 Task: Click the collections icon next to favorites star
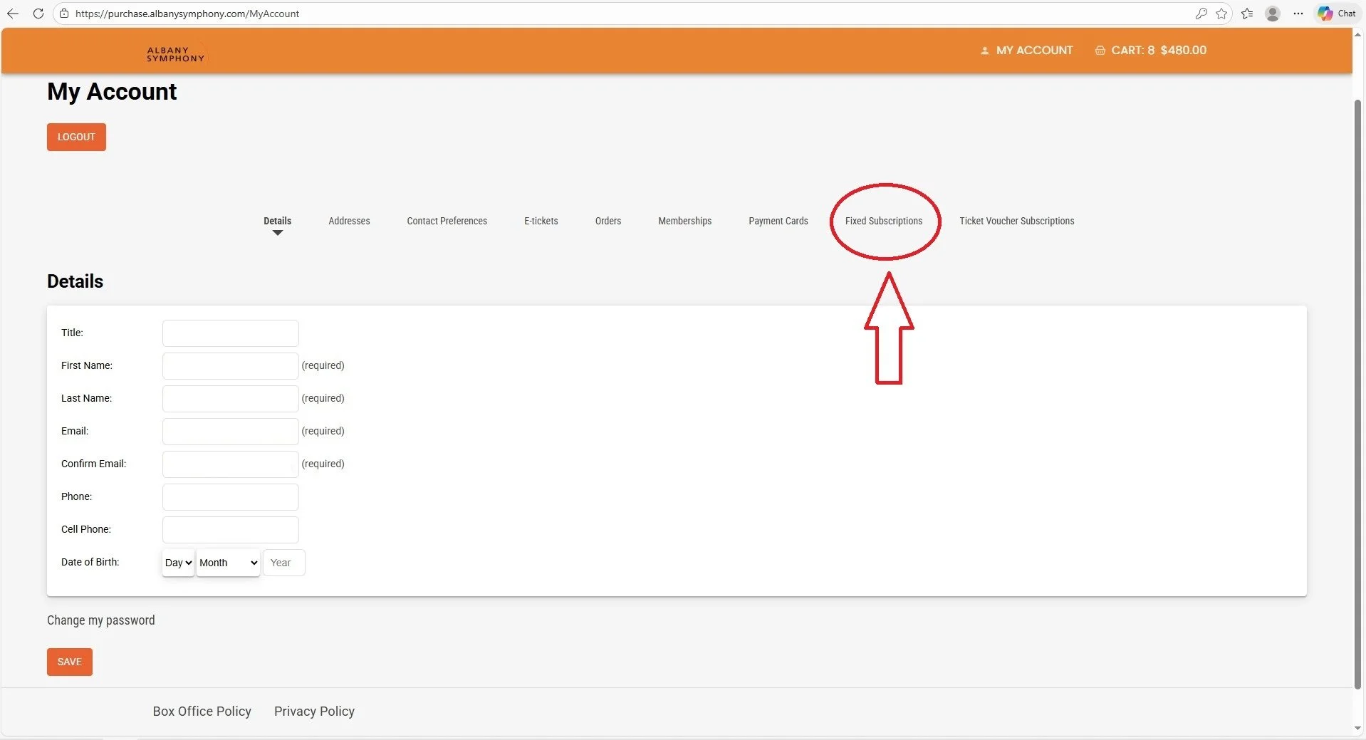(1247, 14)
